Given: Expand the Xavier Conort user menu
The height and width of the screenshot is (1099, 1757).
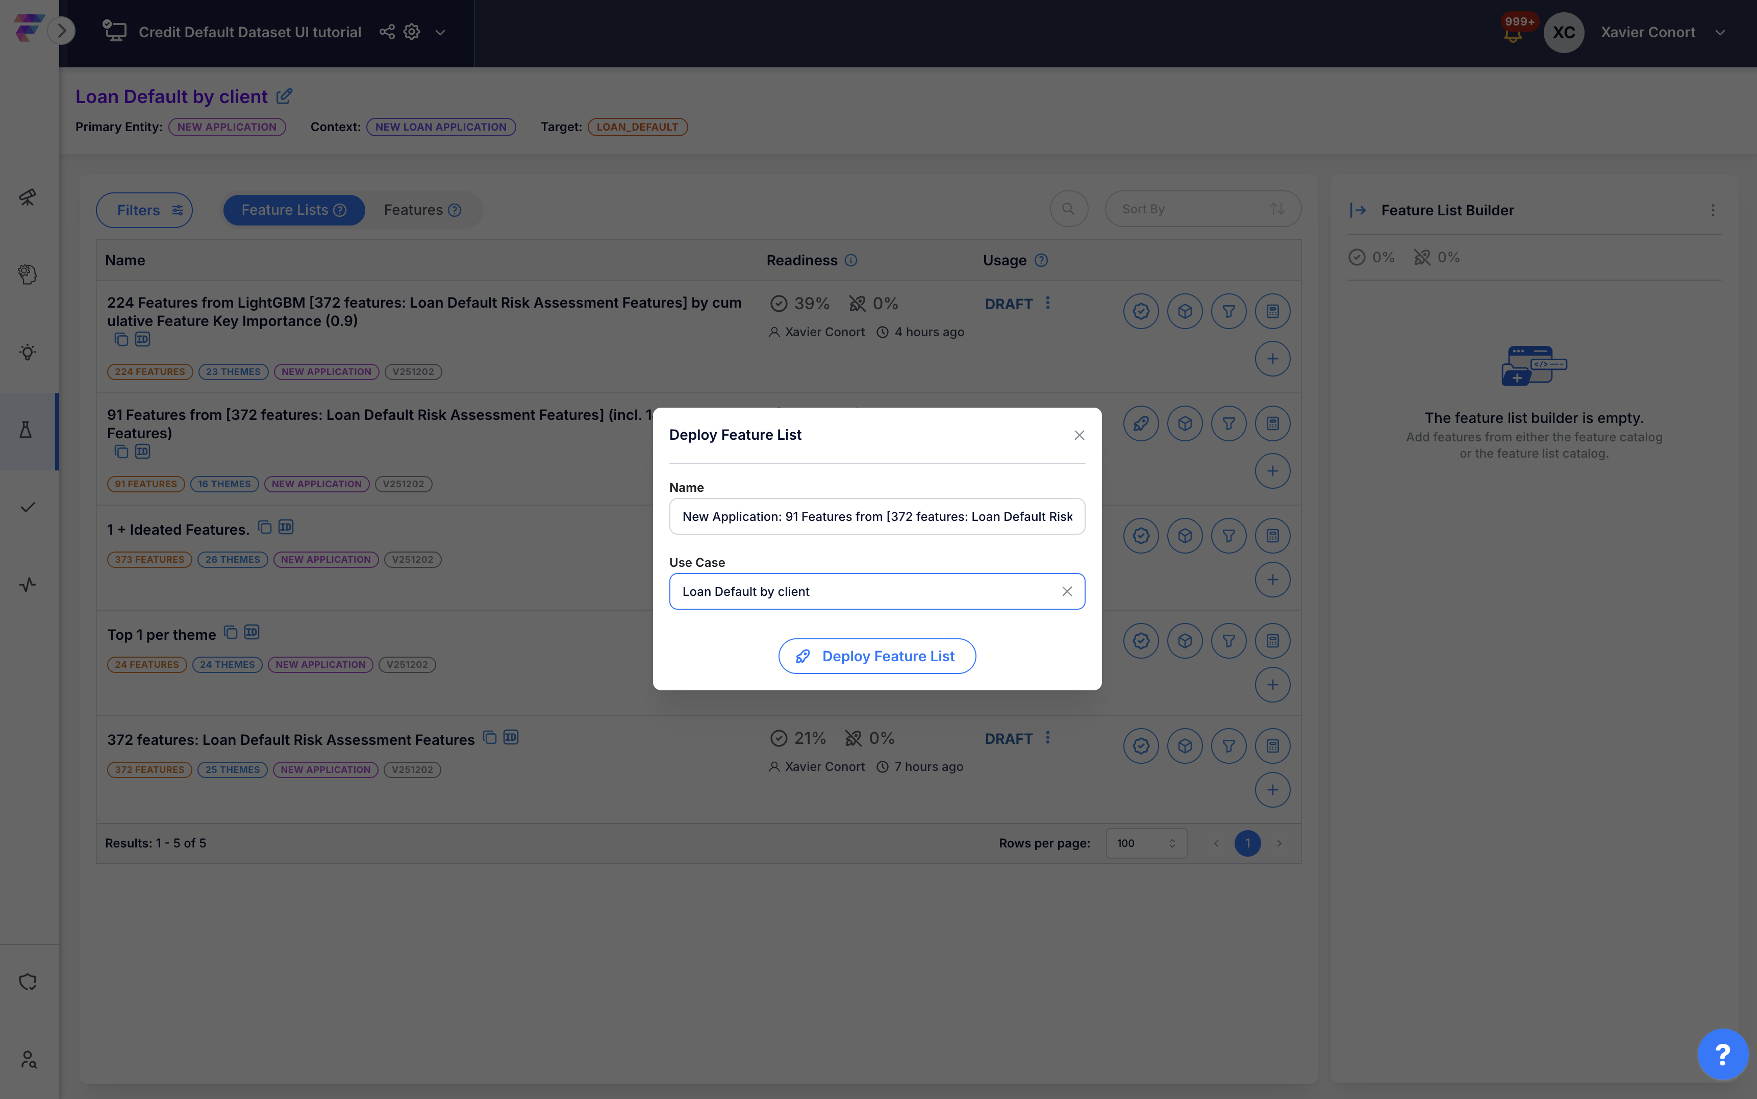Looking at the screenshot, I should click(1720, 33).
